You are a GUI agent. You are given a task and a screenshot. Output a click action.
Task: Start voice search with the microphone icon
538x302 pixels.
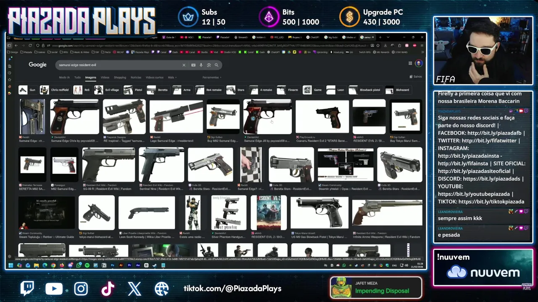click(x=201, y=65)
